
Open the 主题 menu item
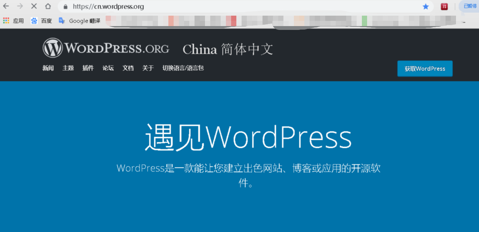[x=68, y=68]
